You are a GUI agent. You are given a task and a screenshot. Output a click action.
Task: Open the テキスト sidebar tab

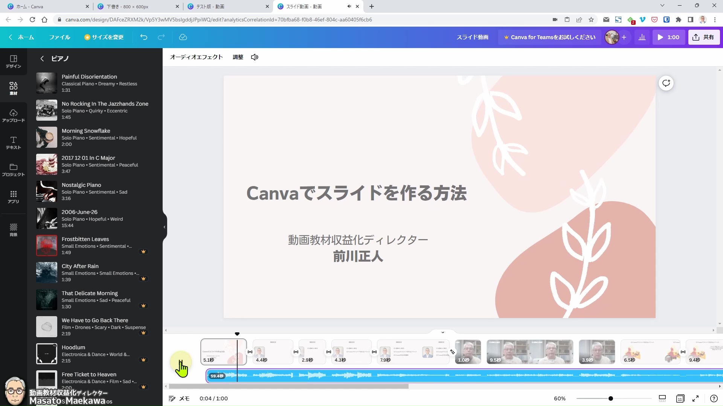pyautogui.click(x=14, y=143)
